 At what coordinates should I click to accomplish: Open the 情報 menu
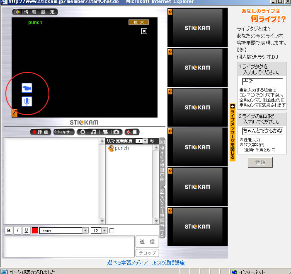click(x=30, y=12)
